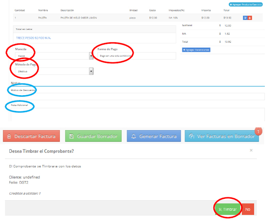Click the $12.00 Costo cell

pos(153,18)
